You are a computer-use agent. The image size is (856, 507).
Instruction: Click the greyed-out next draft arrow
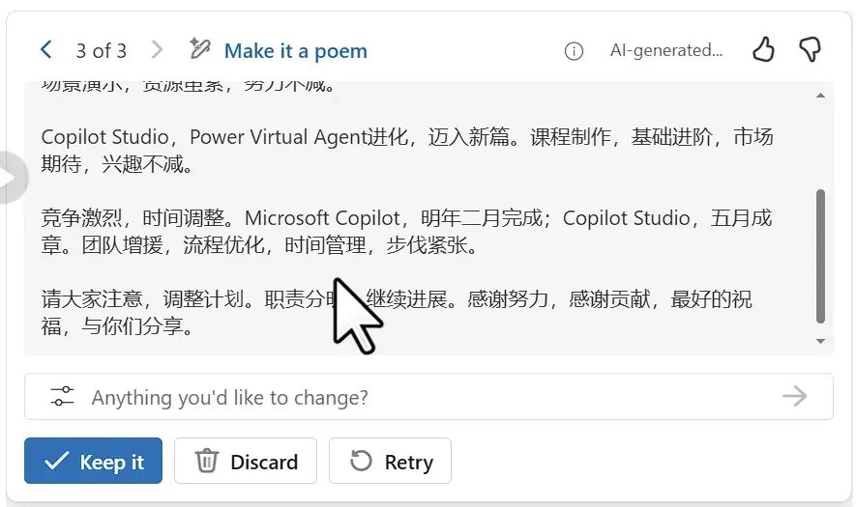click(158, 50)
